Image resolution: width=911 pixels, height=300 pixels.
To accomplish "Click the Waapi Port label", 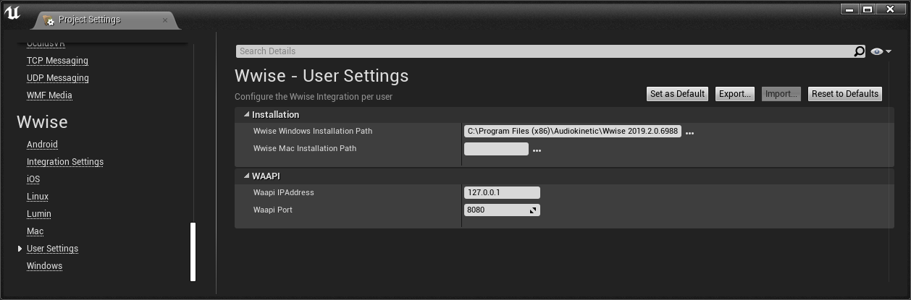I will point(272,210).
